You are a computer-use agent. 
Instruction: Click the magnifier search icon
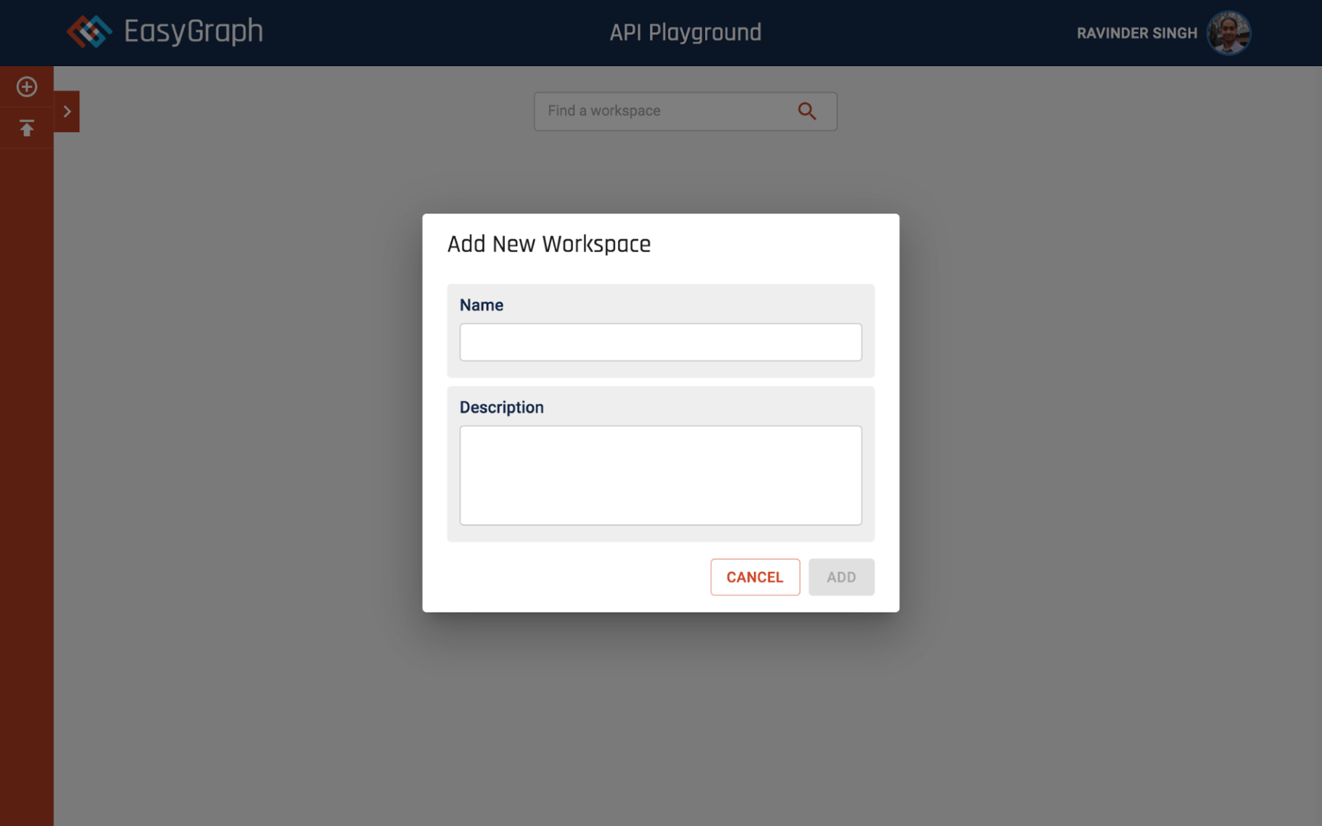coord(807,111)
